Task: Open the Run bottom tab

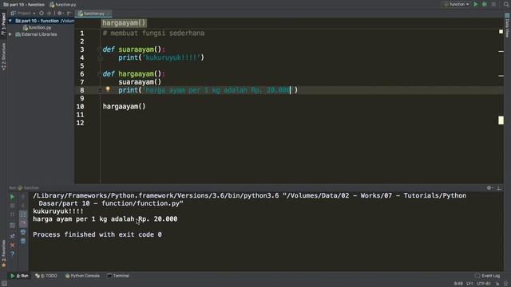Action: pos(19,276)
